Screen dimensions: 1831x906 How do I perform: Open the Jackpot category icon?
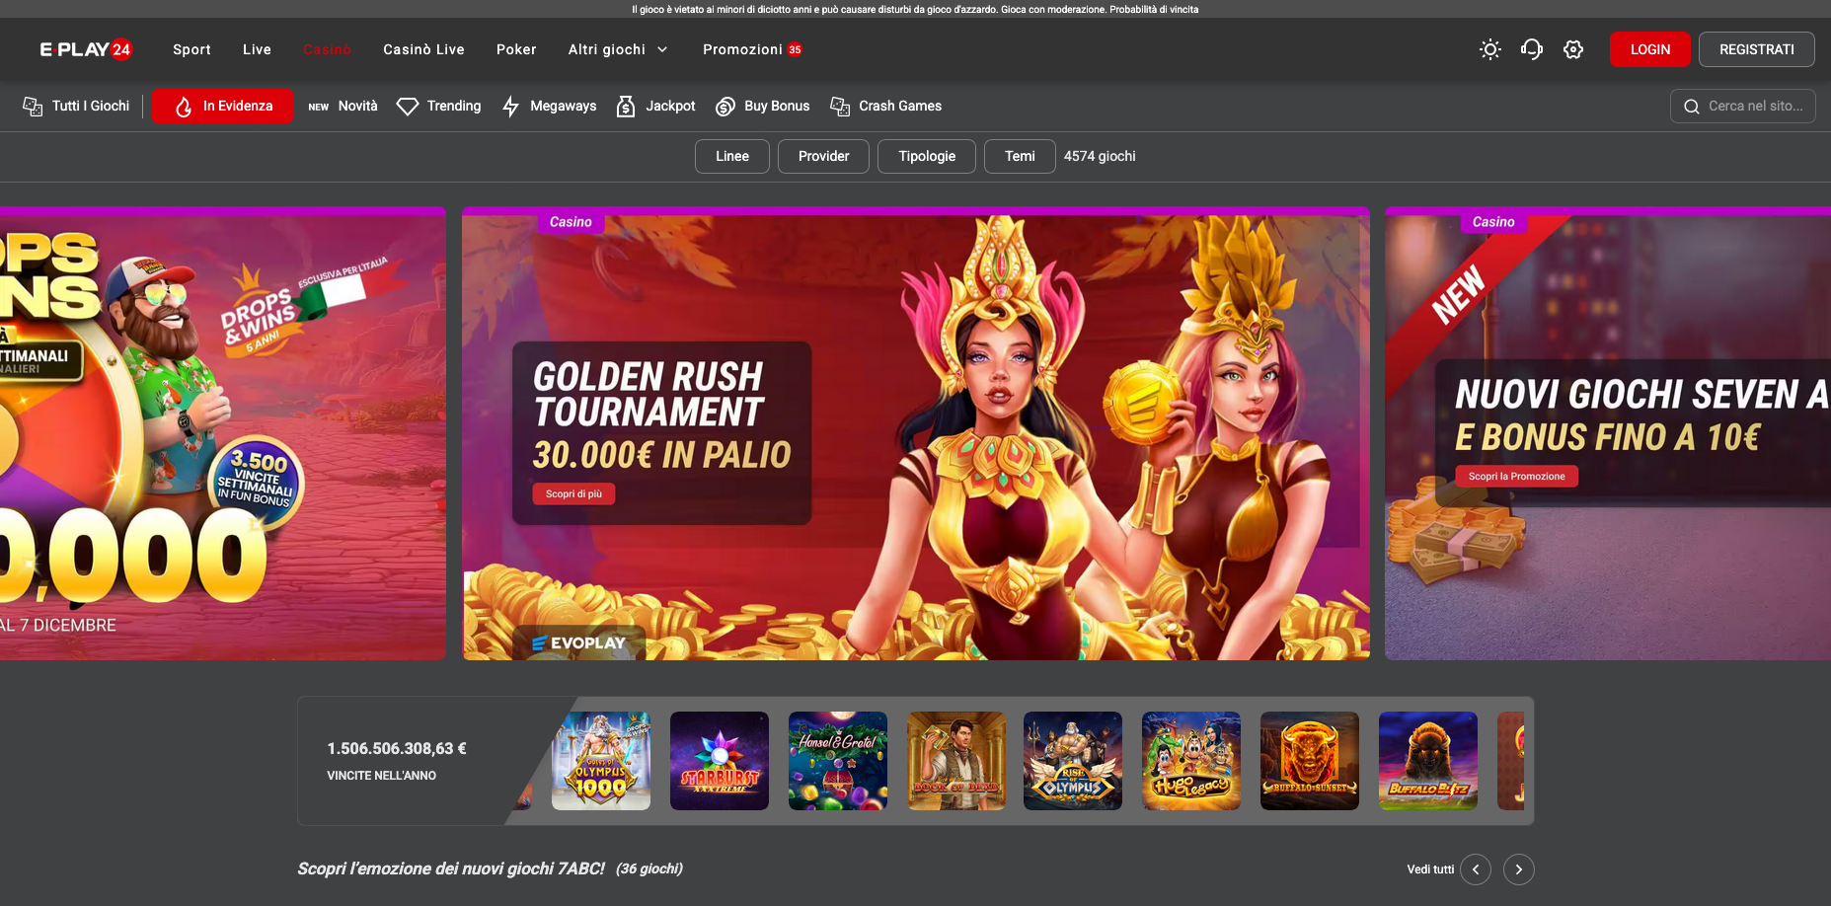pos(626,107)
